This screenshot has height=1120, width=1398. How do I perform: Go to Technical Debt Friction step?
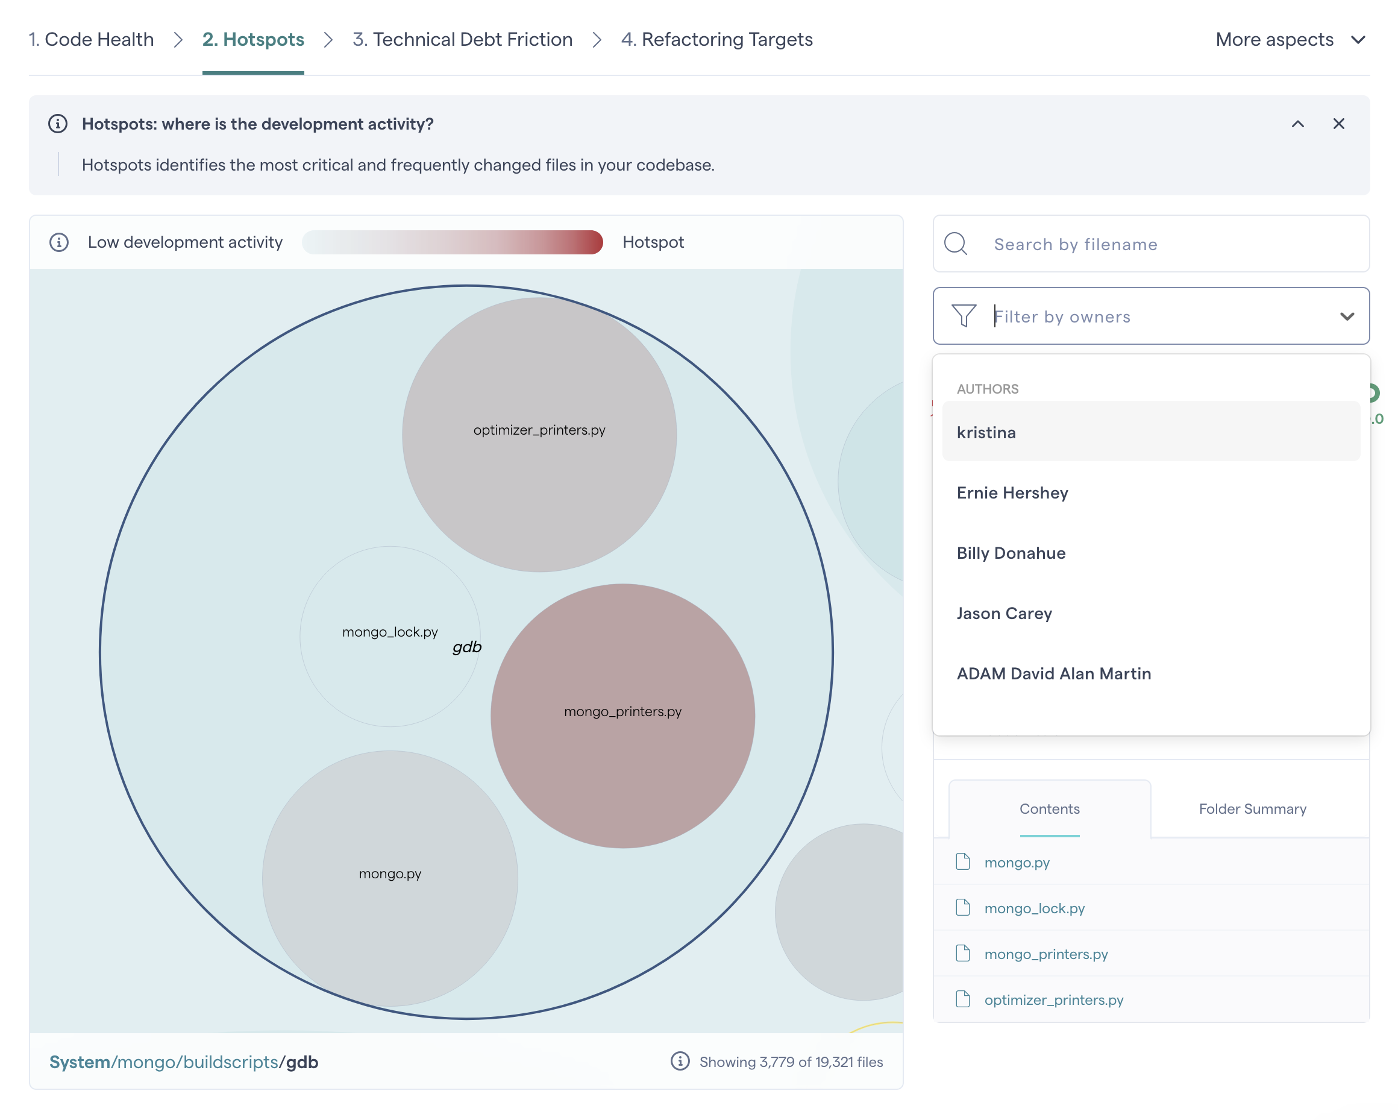pos(462,40)
